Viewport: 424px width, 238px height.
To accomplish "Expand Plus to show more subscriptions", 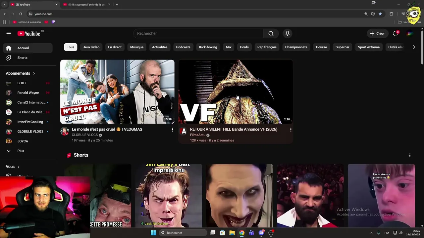I will point(28,151).
